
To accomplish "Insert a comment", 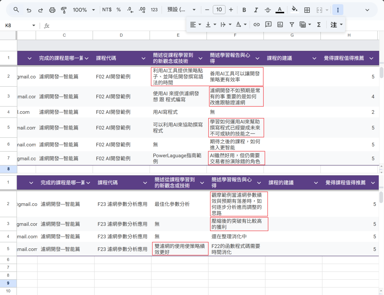I will [268, 24].
